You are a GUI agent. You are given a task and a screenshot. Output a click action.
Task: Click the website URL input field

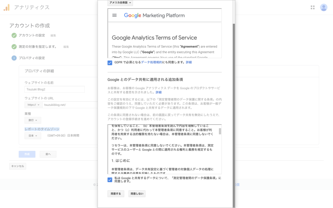(x=70, y=105)
